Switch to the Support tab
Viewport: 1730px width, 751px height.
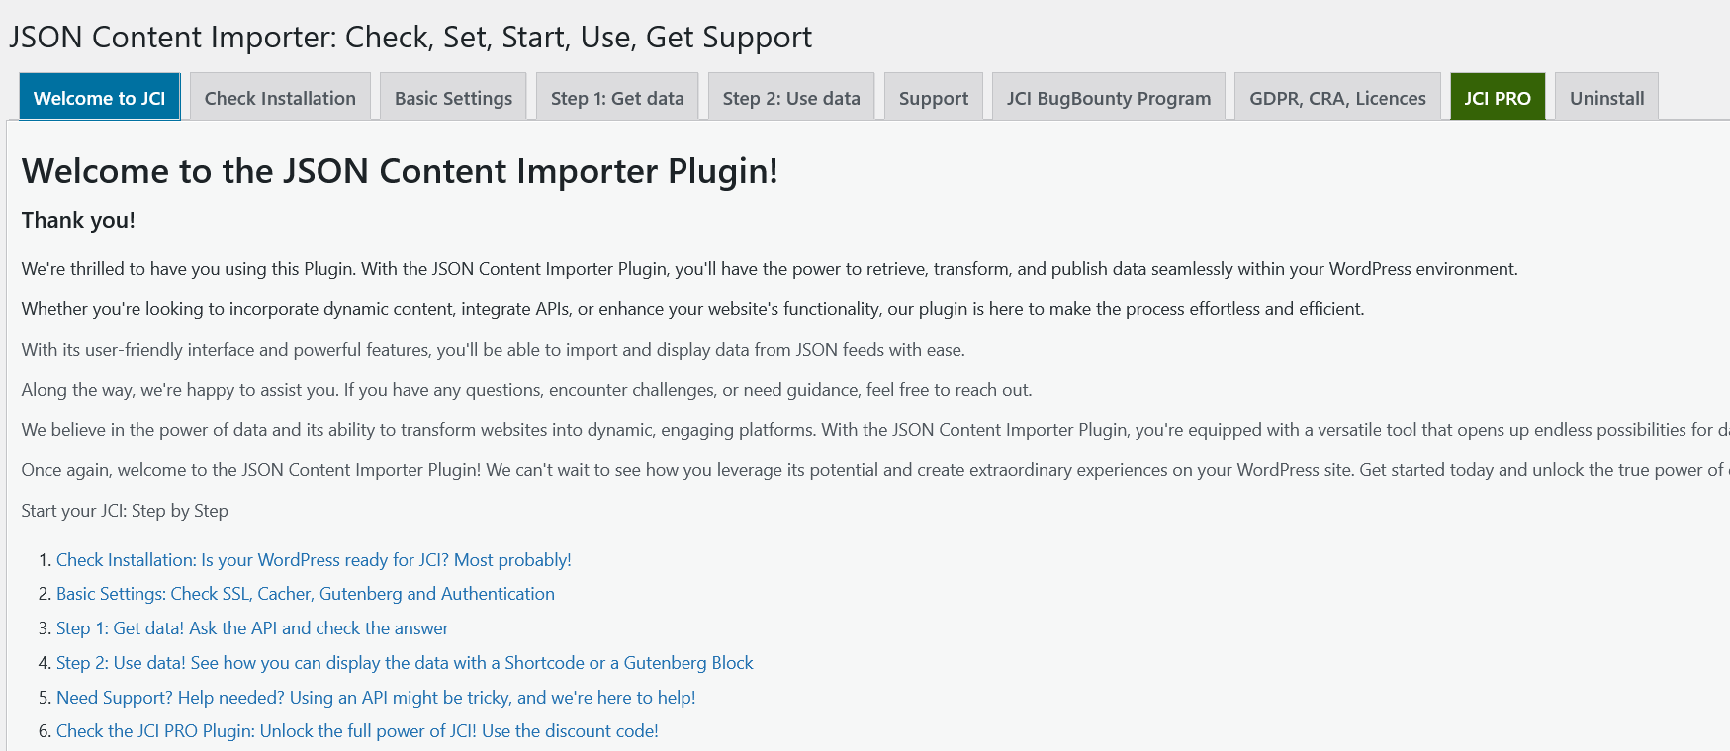tap(933, 98)
